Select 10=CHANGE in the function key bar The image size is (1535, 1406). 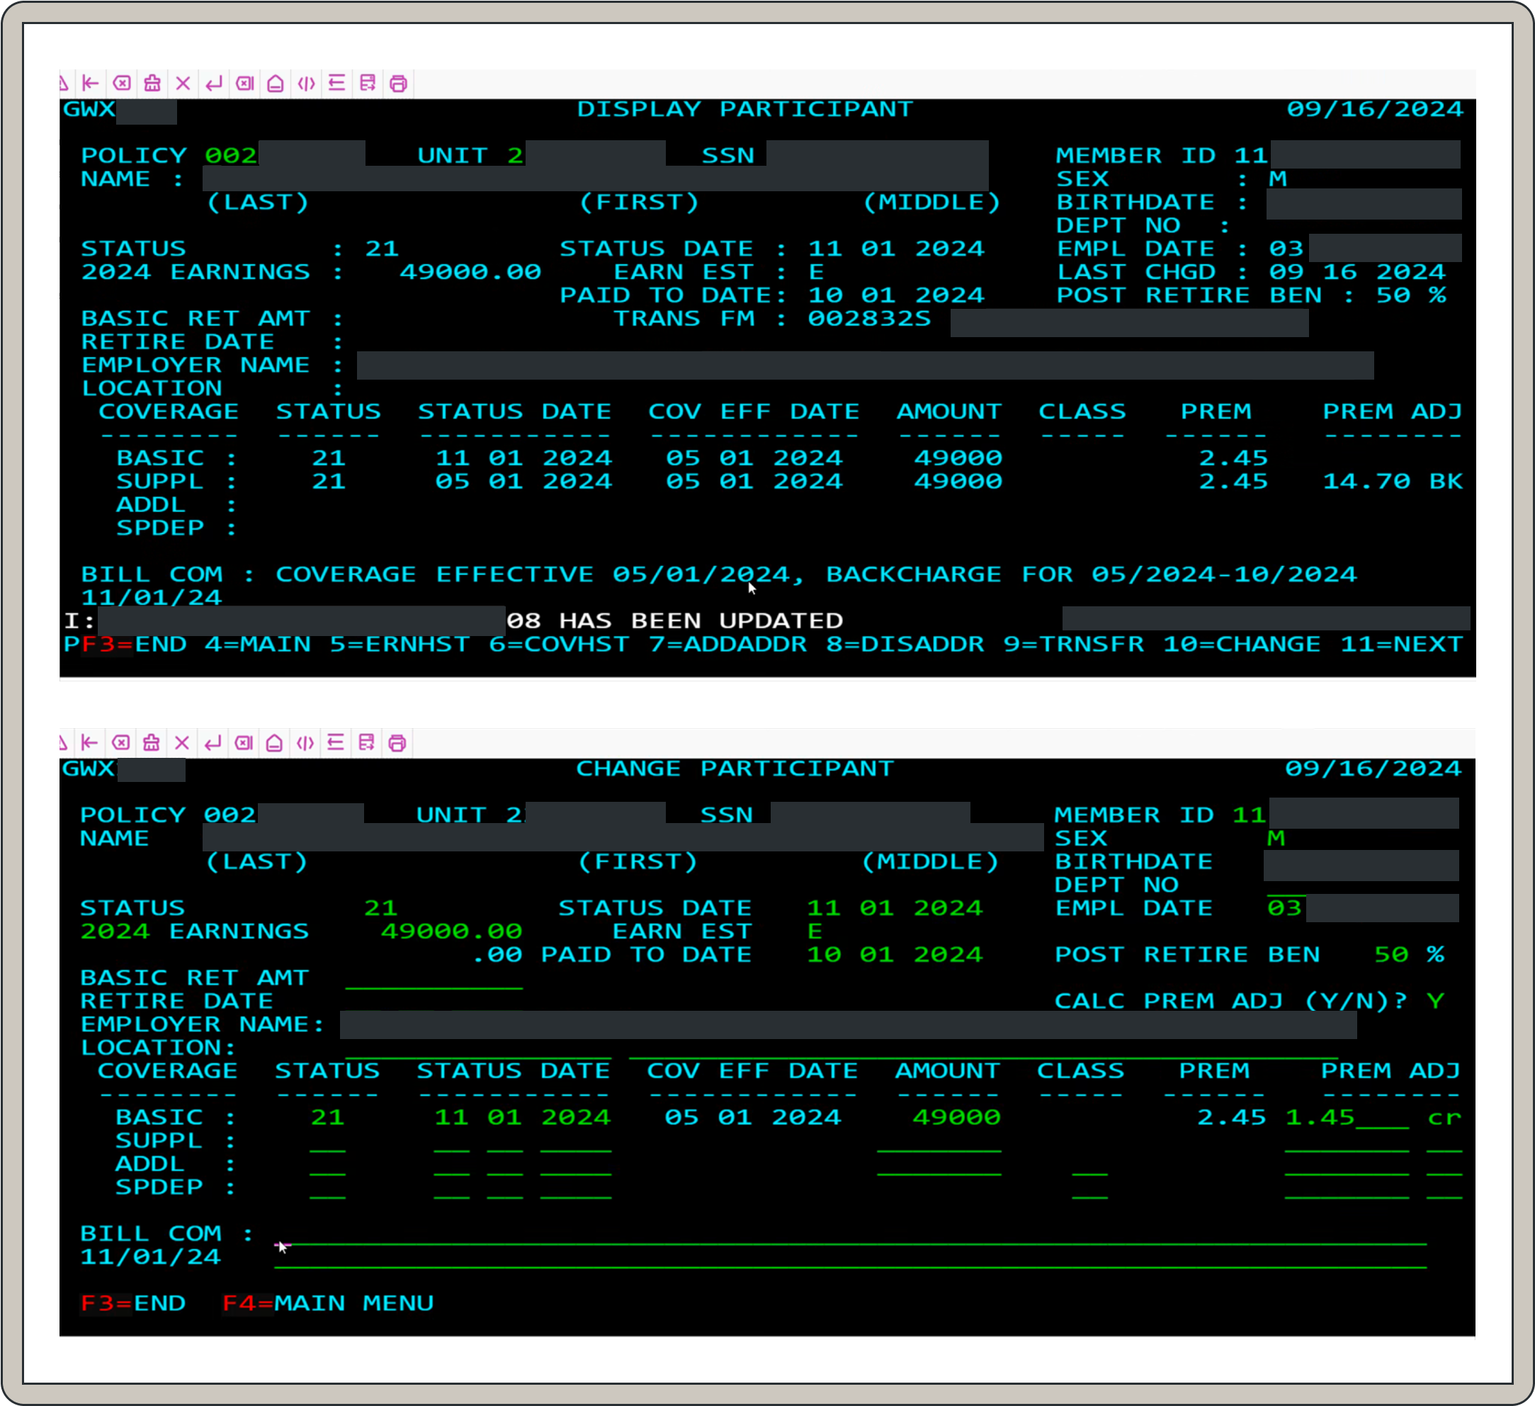click(1241, 645)
